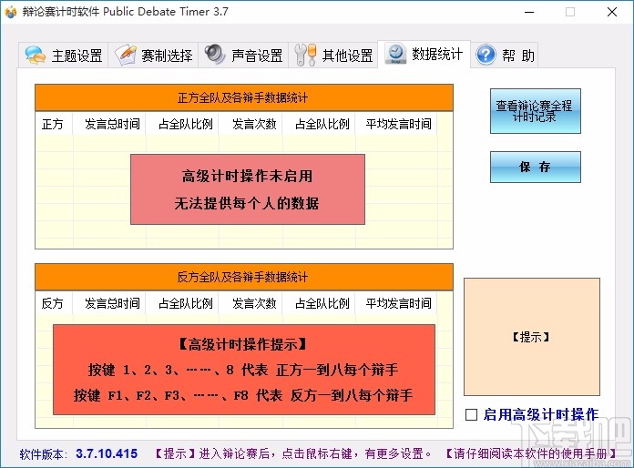
Task: Click 平均发言时间 column in 反方 table
Action: click(396, 303)
